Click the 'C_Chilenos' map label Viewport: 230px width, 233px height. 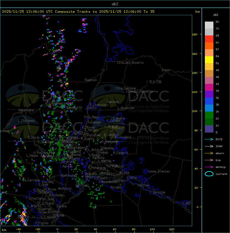[26, 121]
